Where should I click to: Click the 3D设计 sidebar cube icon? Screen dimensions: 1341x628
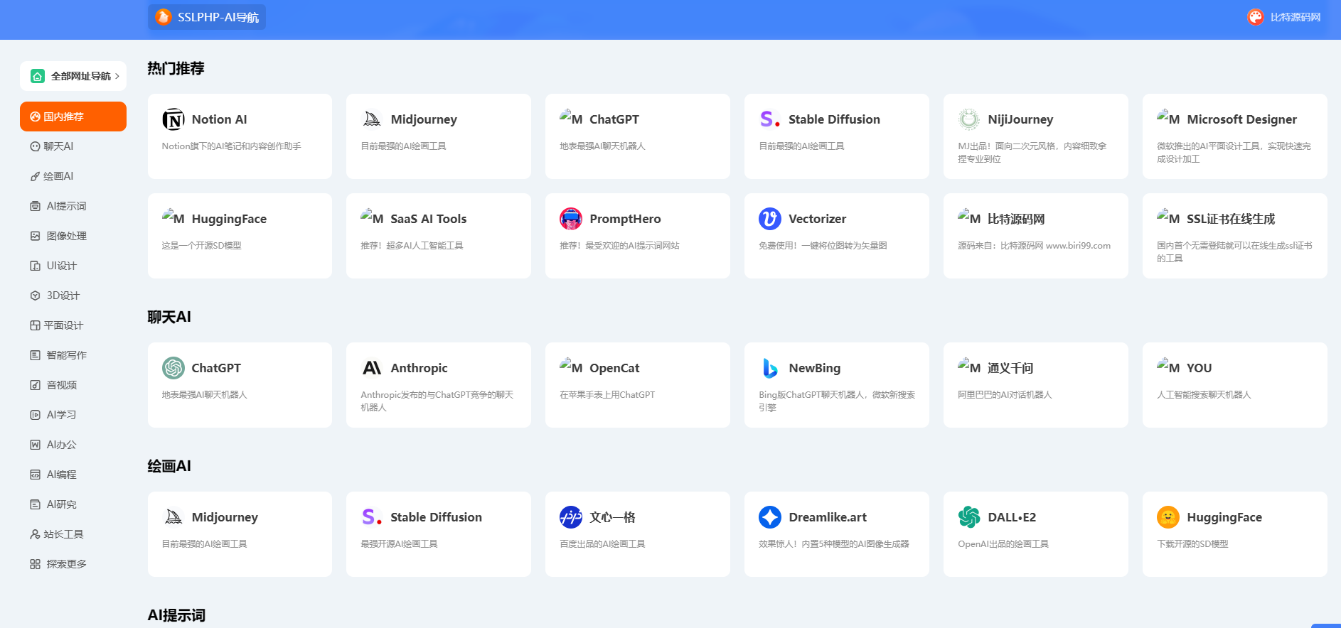point(35,296)
